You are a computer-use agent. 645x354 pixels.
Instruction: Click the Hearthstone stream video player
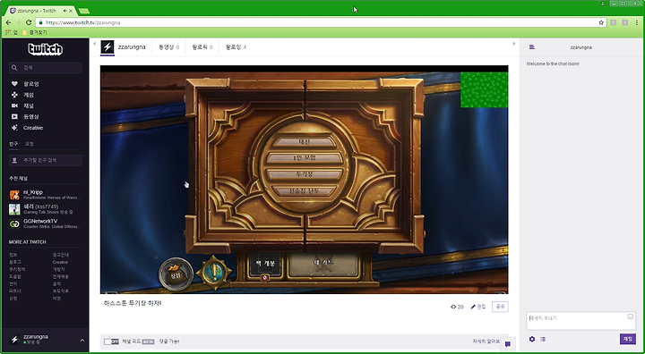(304, 180)
